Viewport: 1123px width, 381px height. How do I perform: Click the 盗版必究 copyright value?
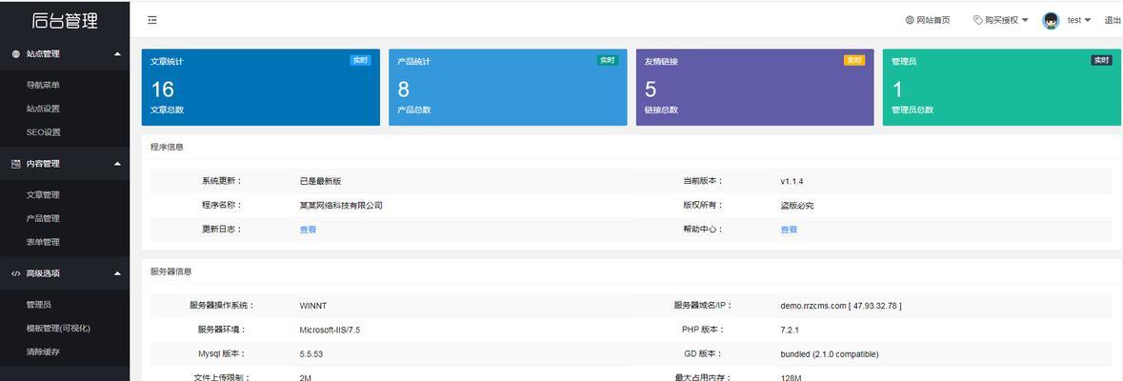click(797, 206)
